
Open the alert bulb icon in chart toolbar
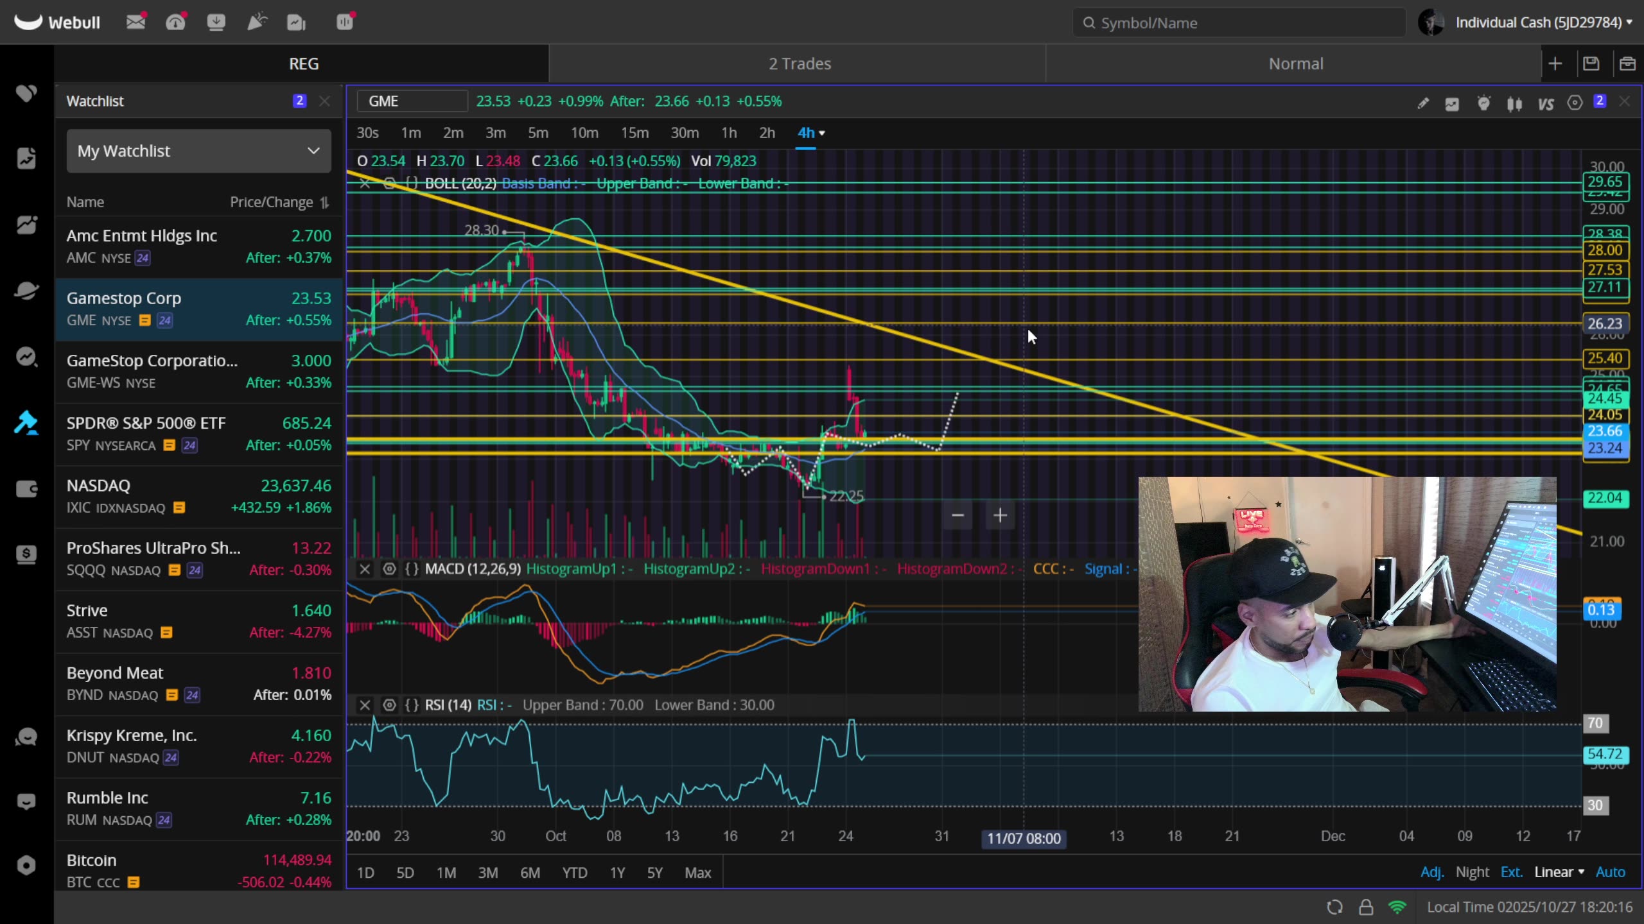click(x=1483, y=103)
